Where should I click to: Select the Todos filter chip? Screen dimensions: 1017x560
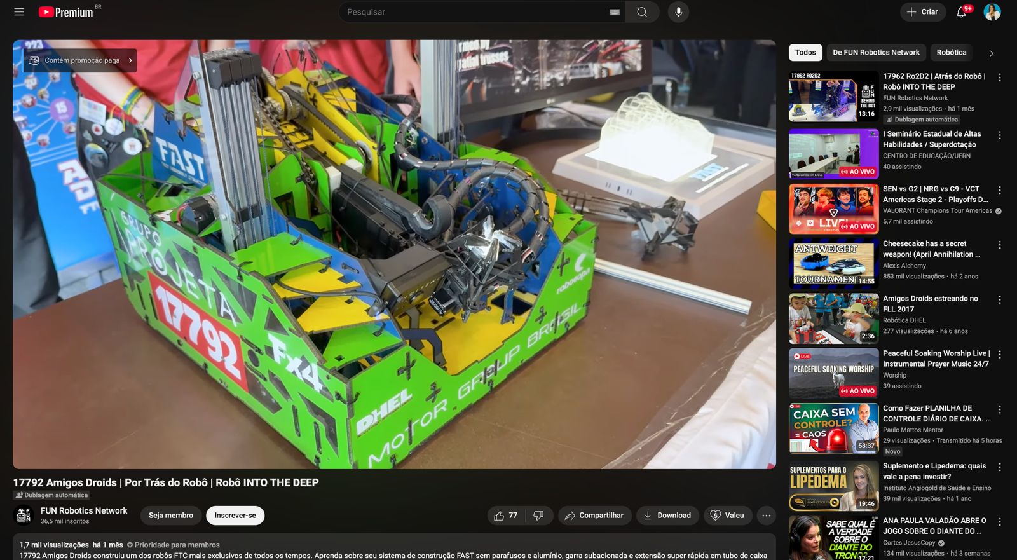coord(805,53)
